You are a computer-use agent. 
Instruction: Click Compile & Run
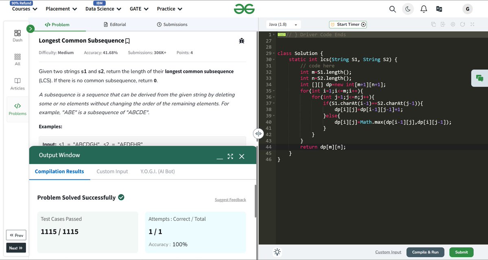tap(425, 252)
